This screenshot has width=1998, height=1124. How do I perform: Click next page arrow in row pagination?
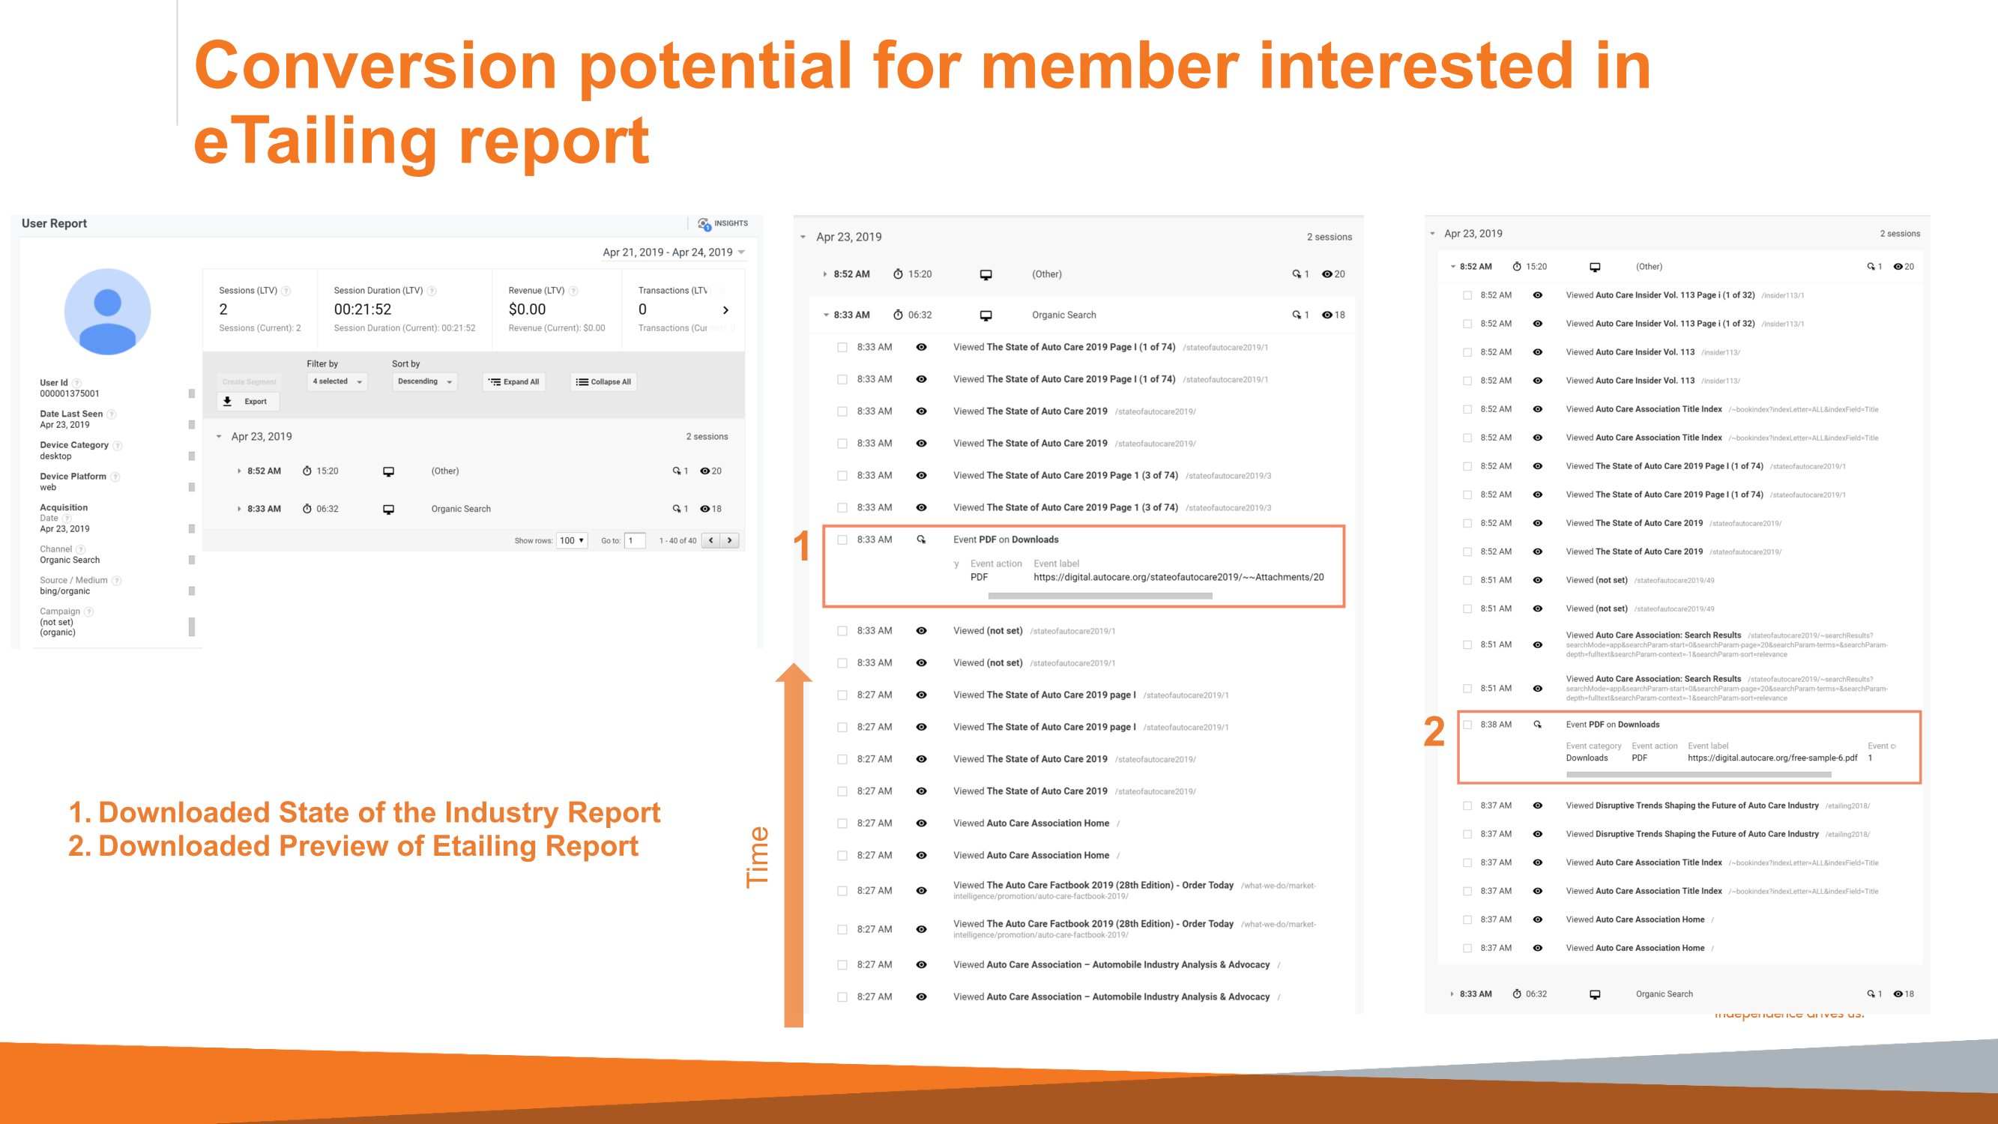coord(730,541)
